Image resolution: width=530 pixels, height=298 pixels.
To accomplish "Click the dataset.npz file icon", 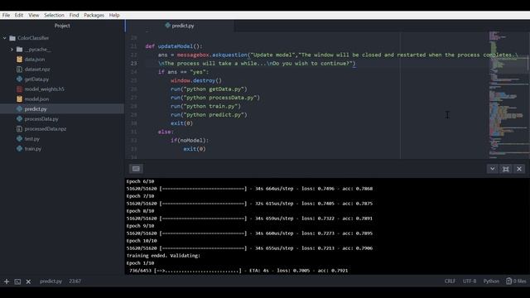I will (x=19, y=70).
